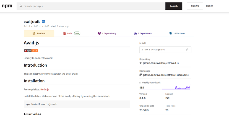Follow the Node.js prerequisite link
Viewport: 229px width, 115px height.
click(45, 90)
